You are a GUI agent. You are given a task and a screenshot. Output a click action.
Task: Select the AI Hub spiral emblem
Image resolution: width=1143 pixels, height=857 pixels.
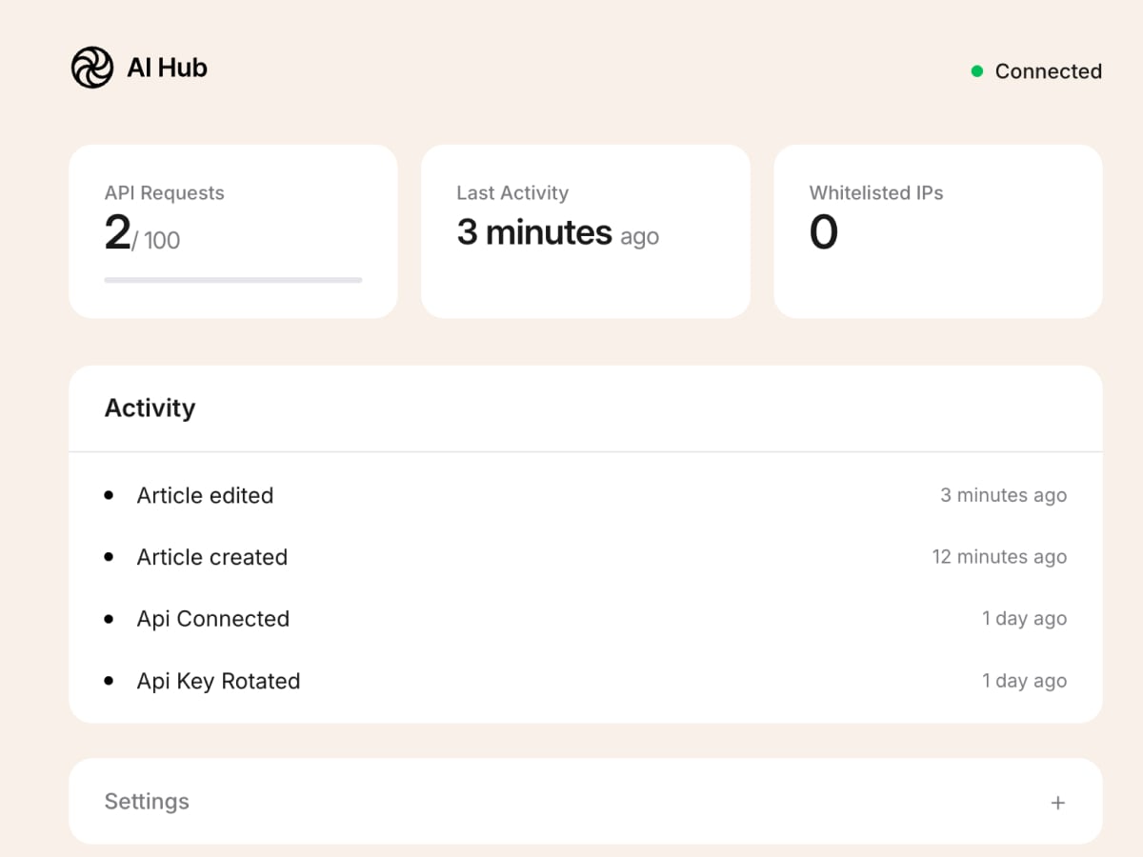(x=92, y=67)
